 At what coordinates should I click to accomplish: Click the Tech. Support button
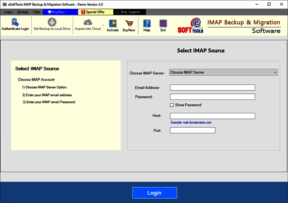[127, 12]
